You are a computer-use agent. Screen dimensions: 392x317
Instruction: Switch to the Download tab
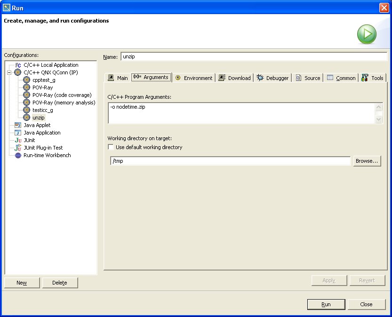[x=234, y=78]
